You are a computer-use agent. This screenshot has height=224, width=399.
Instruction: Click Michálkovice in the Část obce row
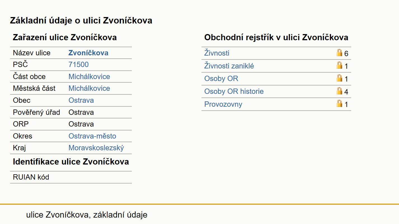tap(89, 77)
